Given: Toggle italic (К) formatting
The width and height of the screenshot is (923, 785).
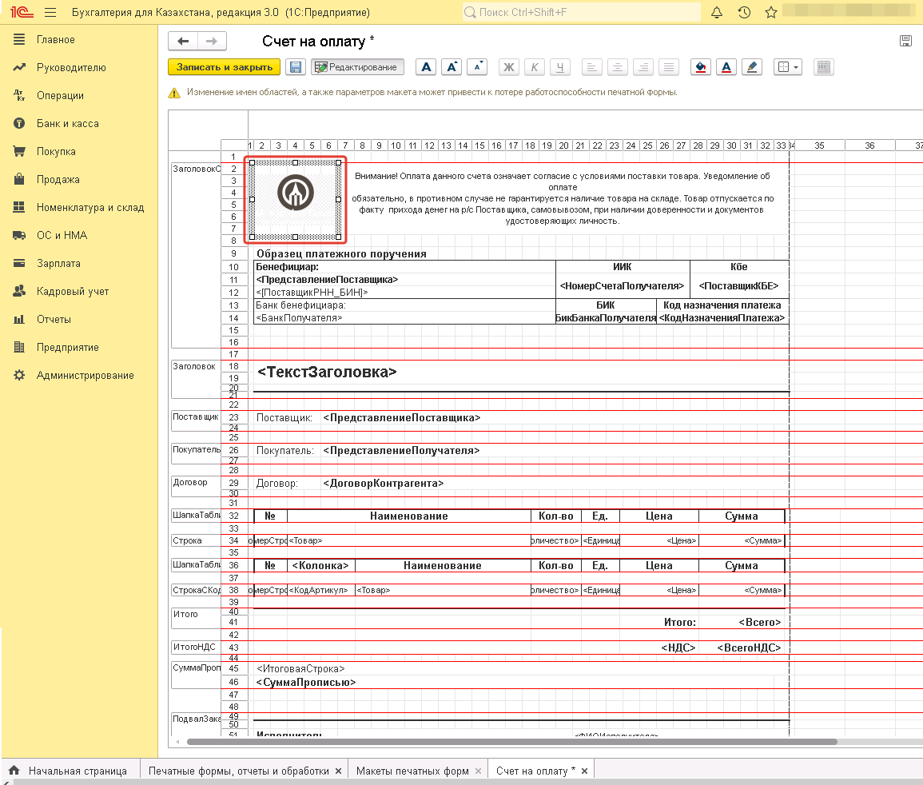Looking at the screenshot, I should pyautogui.click(x=535, y=67).
